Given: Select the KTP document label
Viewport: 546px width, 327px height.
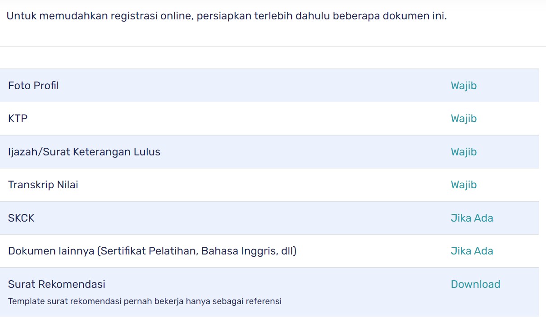Looking at the screenshot, I should point(18,118).
